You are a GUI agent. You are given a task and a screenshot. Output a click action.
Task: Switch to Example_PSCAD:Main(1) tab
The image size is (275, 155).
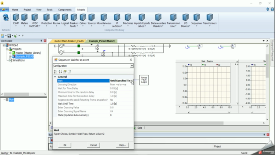click(x=102, y=41)
